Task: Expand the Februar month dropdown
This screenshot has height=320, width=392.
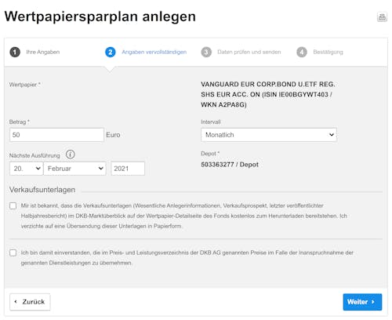Action: (74, 169)
